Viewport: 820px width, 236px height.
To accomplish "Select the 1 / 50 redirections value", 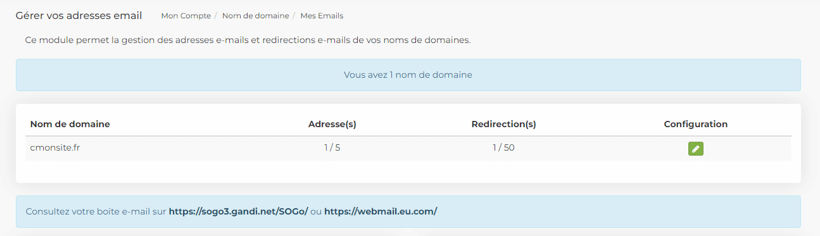I will 504,148.
